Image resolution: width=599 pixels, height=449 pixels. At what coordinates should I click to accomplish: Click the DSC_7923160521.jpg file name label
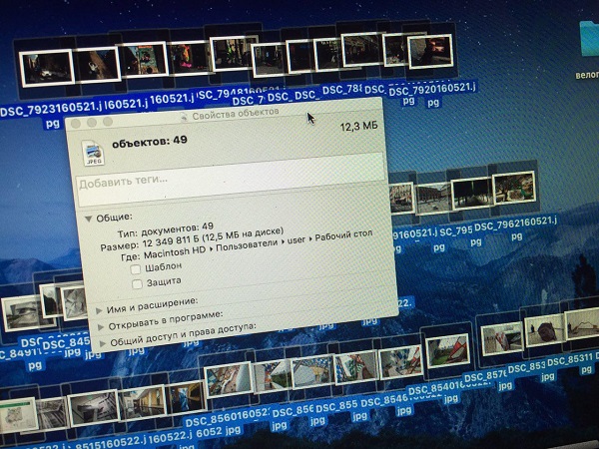pos(51,116)
